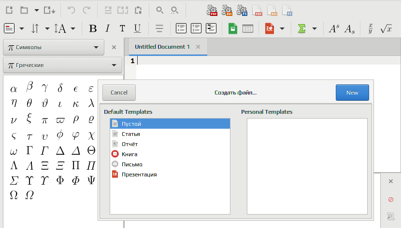Screen dimensions: 401x228
Task: Close the symbols side panel
Action: click(x=114, y=47)
